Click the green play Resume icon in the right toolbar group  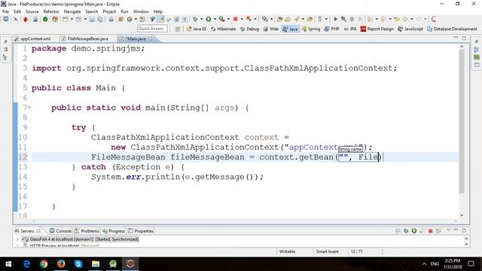tap(335, 19)
